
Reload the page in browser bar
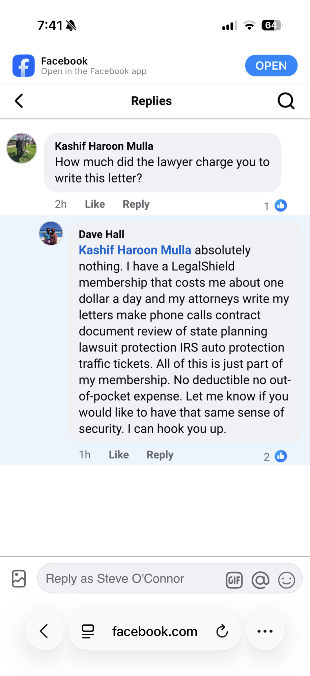coord(222,631)
